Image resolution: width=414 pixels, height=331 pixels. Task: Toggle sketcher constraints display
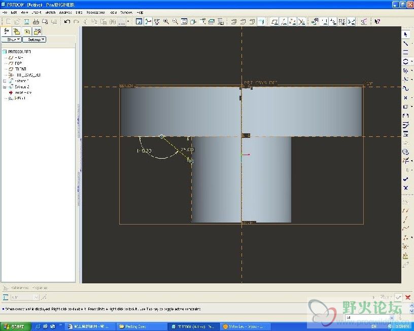333,21
